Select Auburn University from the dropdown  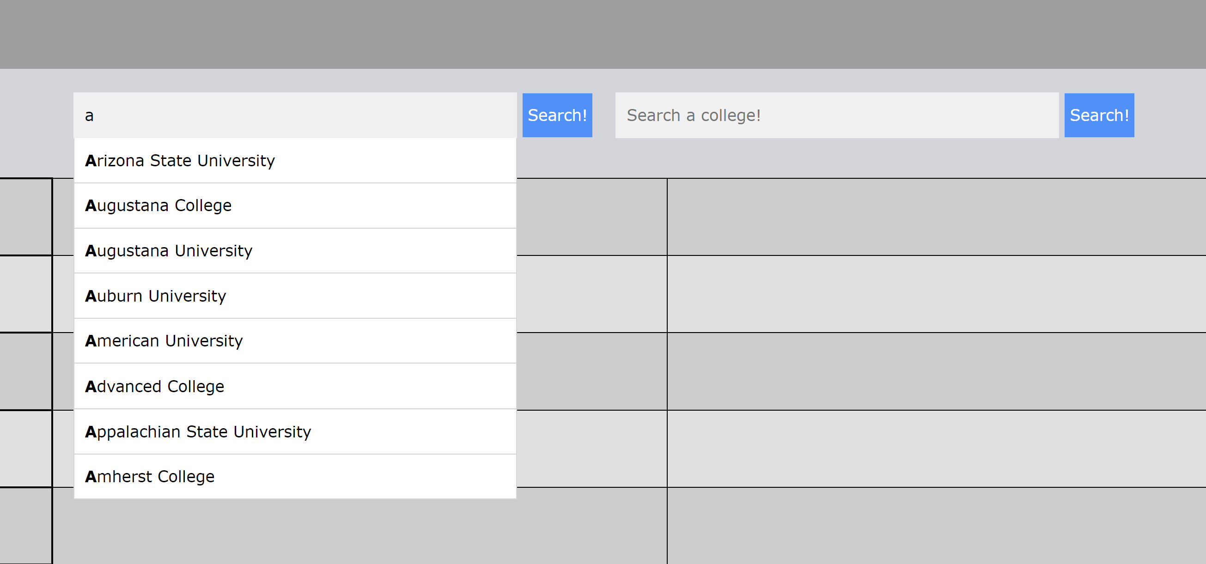295,296
